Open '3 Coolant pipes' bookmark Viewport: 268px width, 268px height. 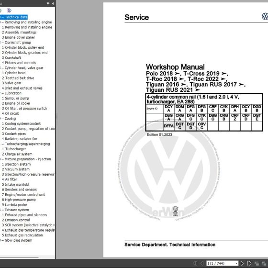pyautogui.click(x=14, y=134)
